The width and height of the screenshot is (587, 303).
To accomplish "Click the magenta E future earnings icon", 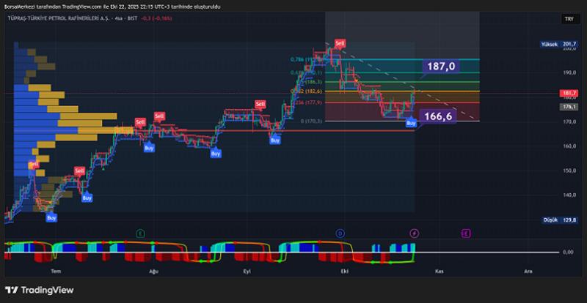I will pos(466,233).
